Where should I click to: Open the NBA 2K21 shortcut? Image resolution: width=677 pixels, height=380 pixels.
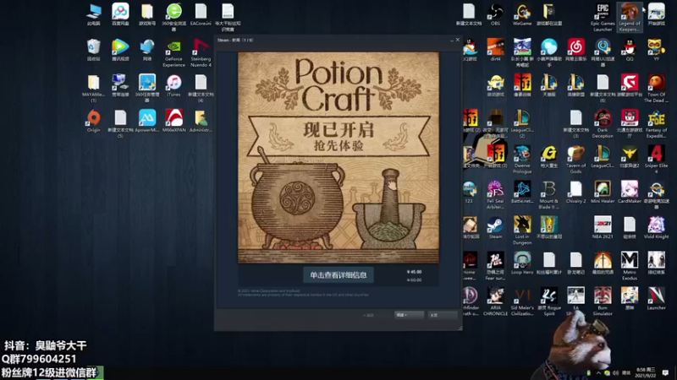coord(603,227)
